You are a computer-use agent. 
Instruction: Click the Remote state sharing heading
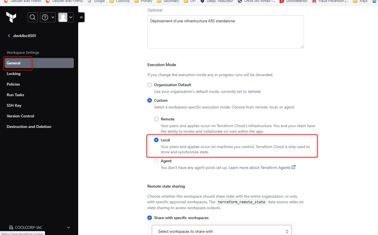(166, 186)
